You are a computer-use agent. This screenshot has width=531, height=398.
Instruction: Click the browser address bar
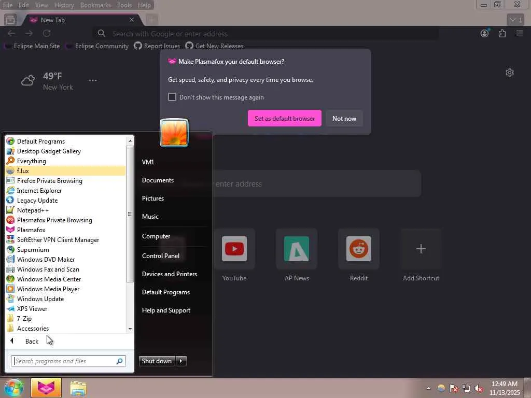pos(266,34)
